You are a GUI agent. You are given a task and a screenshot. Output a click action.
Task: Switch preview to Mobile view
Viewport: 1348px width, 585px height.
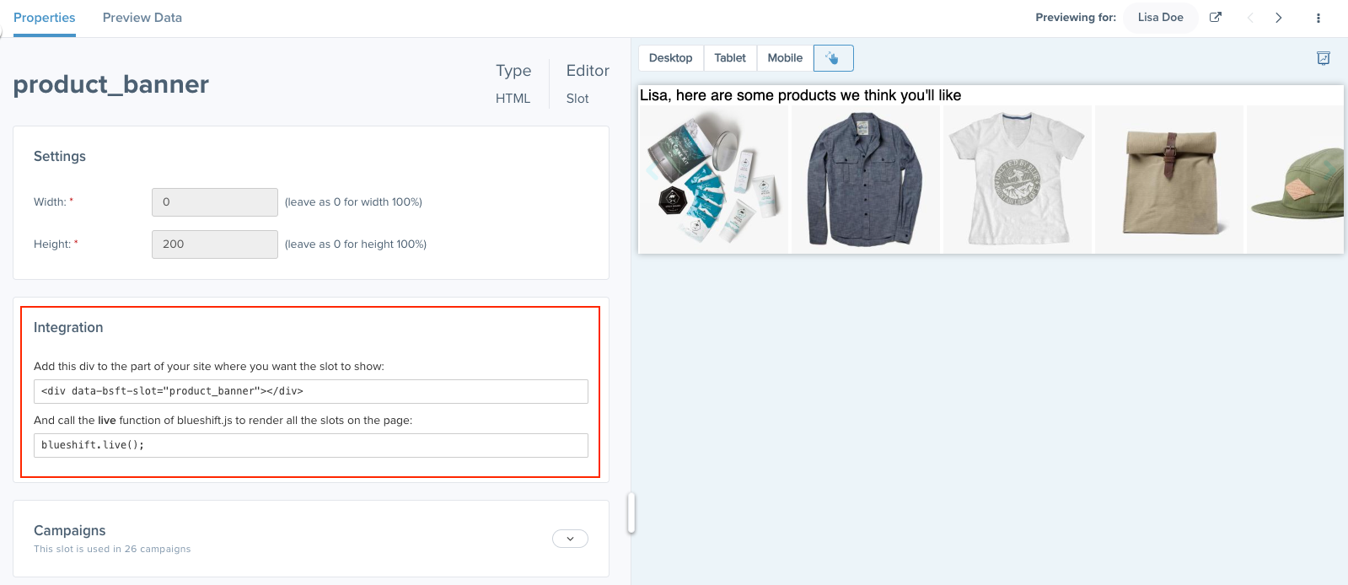coord(785,58)
